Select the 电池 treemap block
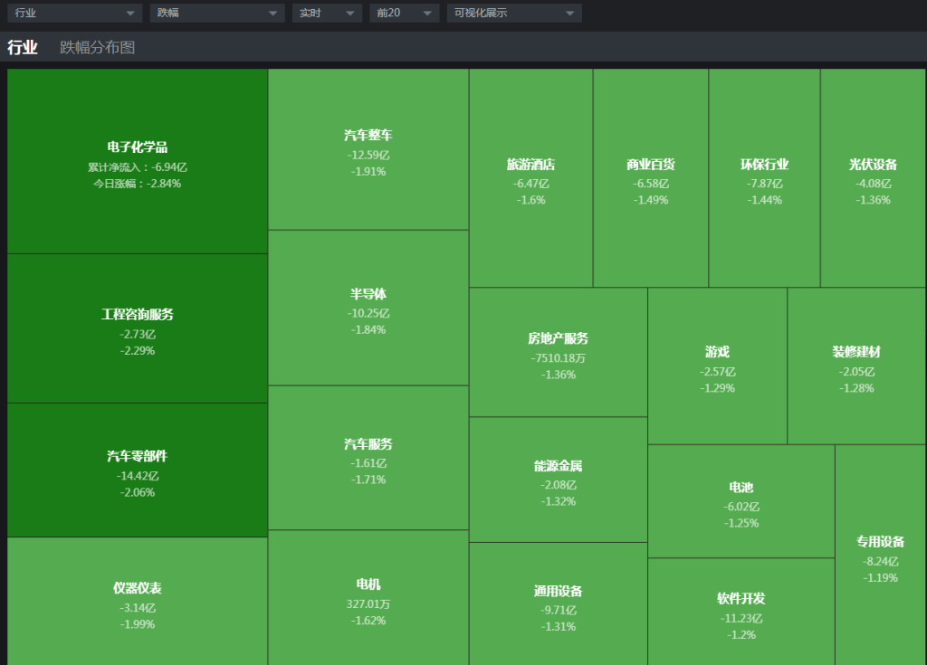Screen dimensions: 927x665 coord(741,501)
